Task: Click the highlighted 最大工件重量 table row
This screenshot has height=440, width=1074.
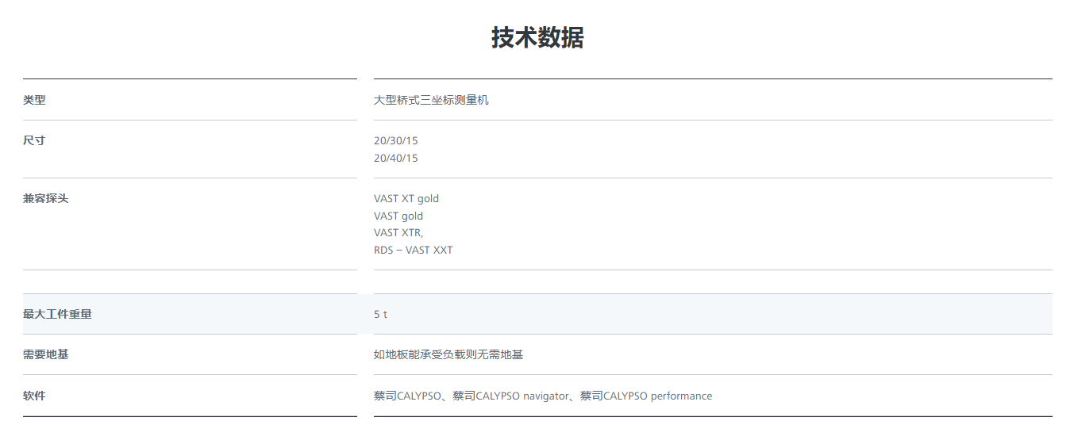Action: (x=537, y=314)
